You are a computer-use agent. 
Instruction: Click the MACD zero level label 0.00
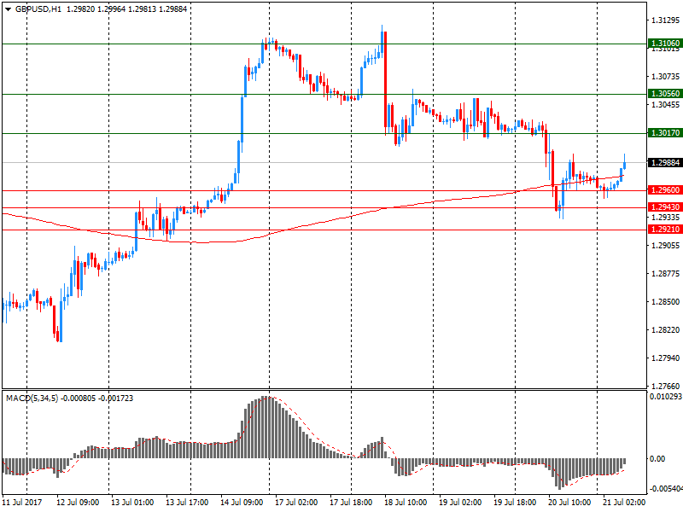tap(657, 459)
